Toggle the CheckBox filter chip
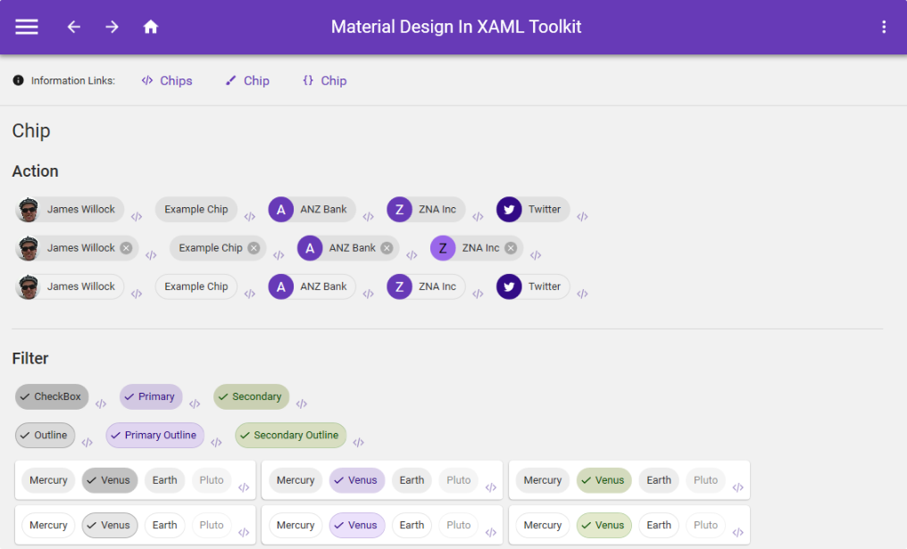Screen dimensions: 907x549 pos(52,397)
